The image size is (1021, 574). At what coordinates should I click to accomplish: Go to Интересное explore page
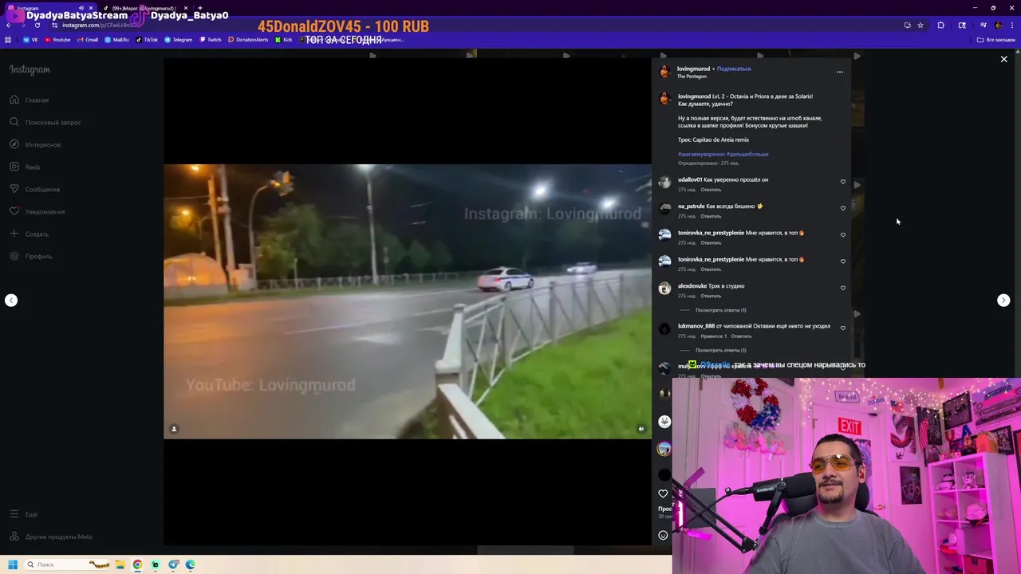click(x=35, y=144)
